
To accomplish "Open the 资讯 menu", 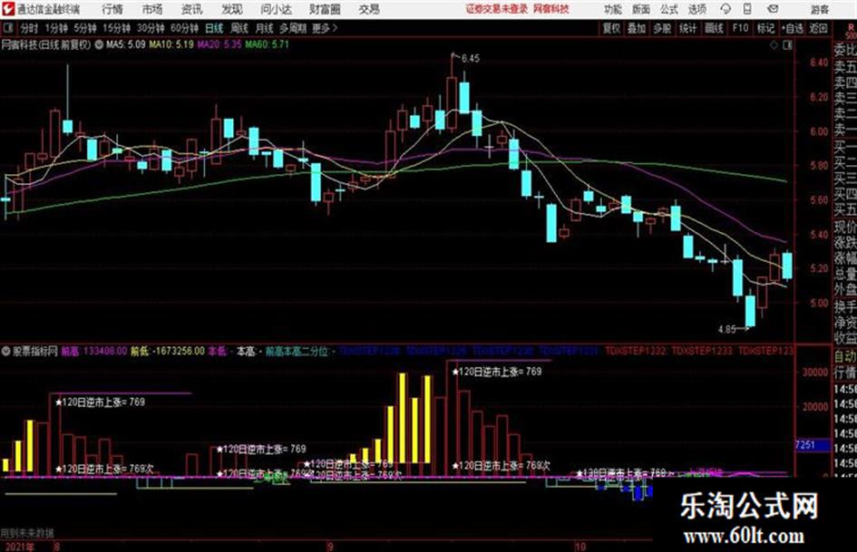I will click(191, 9).
